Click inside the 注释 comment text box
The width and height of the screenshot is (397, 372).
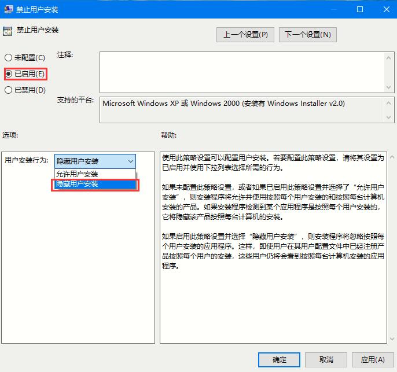(x=237, y=69)
